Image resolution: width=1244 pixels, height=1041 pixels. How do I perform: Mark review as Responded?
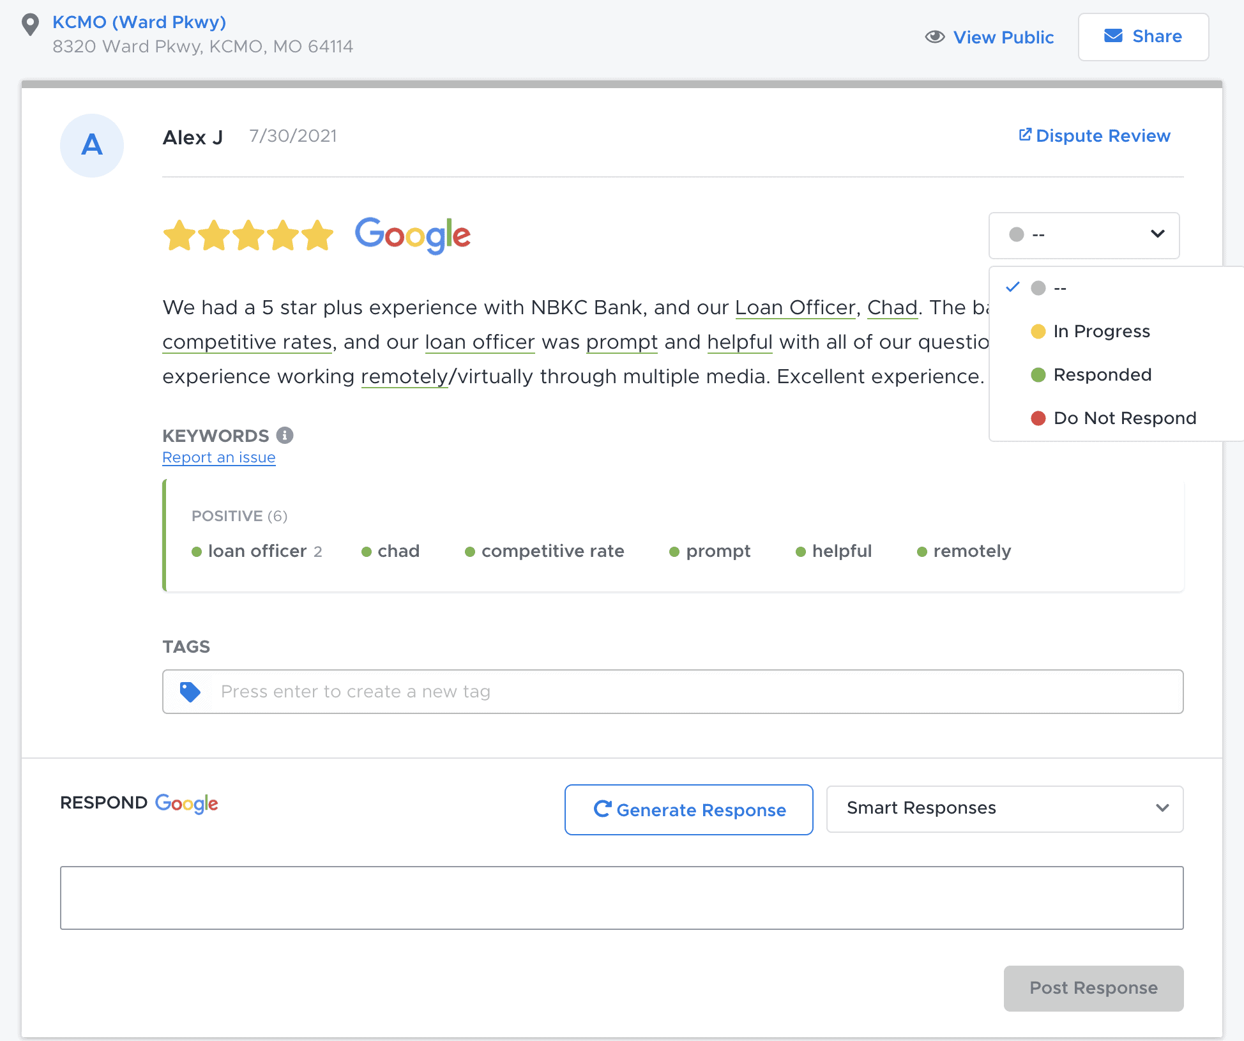[1102, 375]
